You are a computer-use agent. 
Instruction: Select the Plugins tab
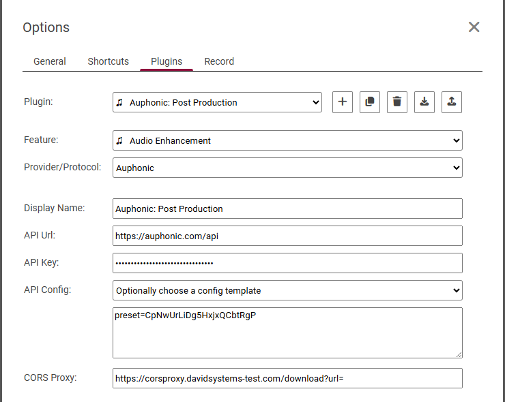tap(167, 61)
